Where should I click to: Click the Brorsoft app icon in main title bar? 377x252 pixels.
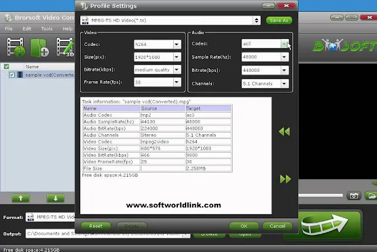pyautogui.click(x=9, y=18)
